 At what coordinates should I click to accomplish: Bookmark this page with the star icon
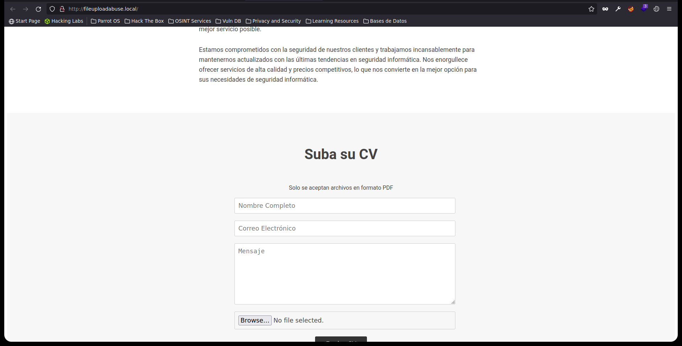pos(591,9)
